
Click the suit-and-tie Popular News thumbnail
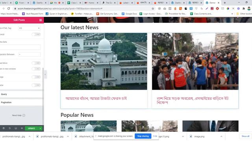[x=211, y=126]
